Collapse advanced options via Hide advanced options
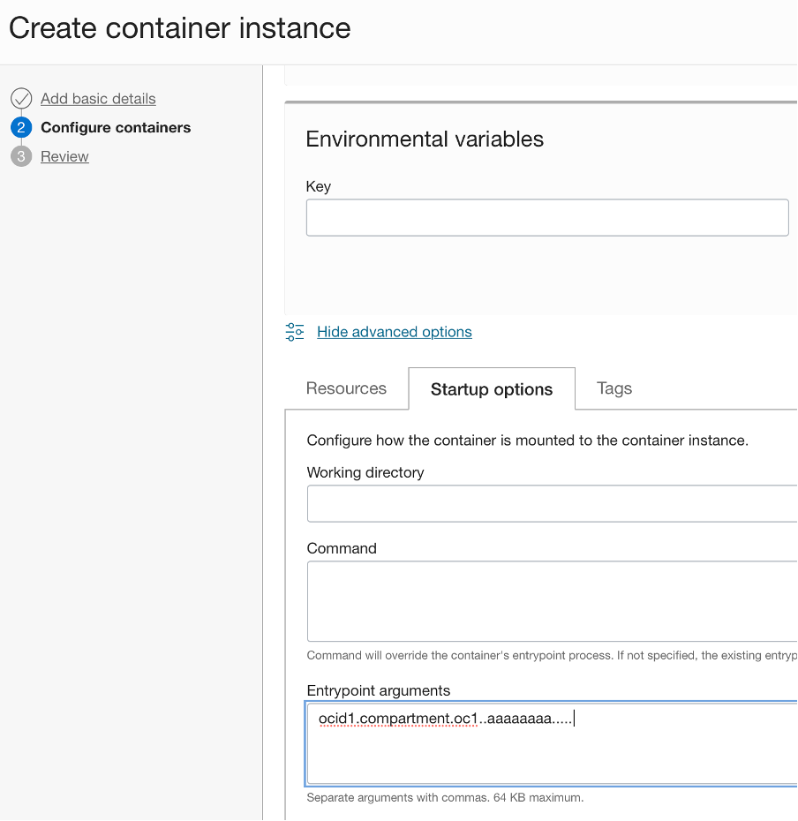The image size is (798, 821). pos(394,332)
